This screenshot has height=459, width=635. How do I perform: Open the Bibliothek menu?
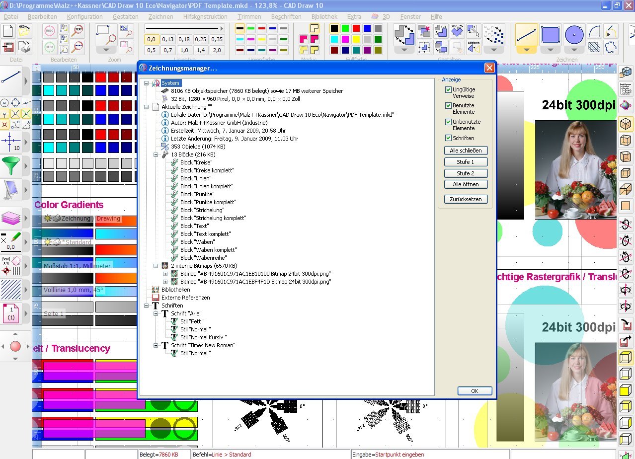(x=324, y=16)
